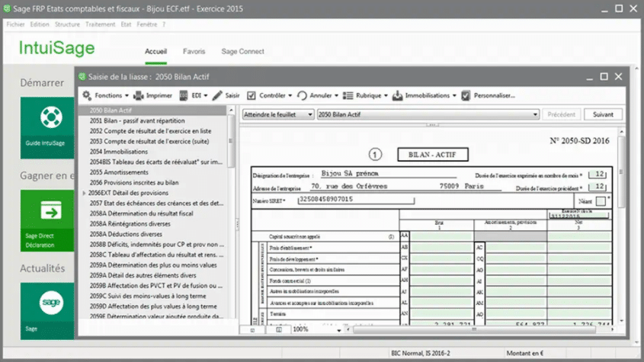Open the Immobilisations dropdown arrow

pyautogui.click(x=454, y=96)
